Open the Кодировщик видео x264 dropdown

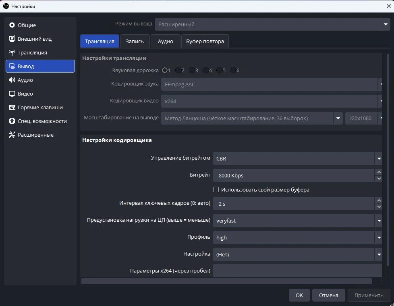tap(272, 101)
